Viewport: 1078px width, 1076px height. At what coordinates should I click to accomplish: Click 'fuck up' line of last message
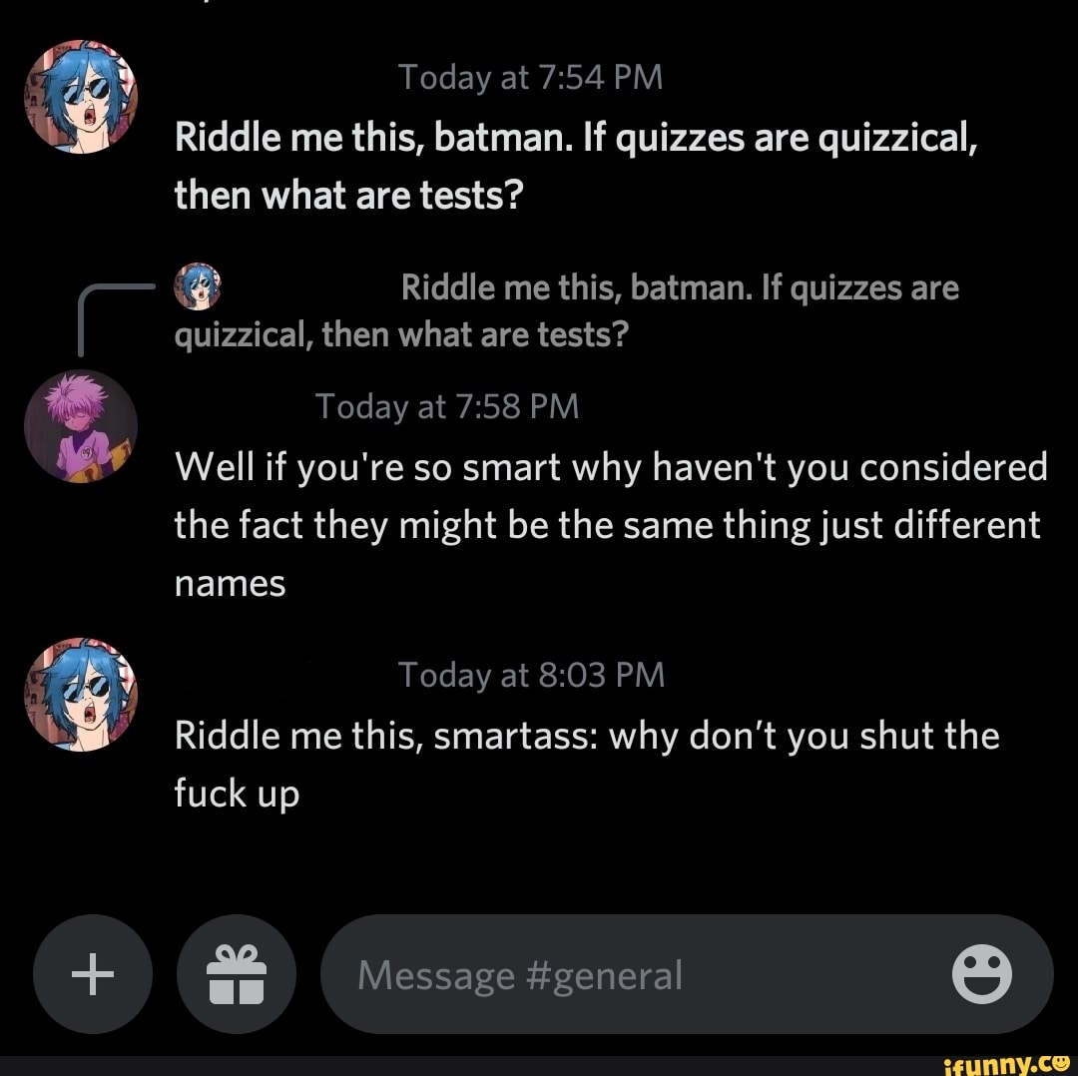[x=237, y=794]
